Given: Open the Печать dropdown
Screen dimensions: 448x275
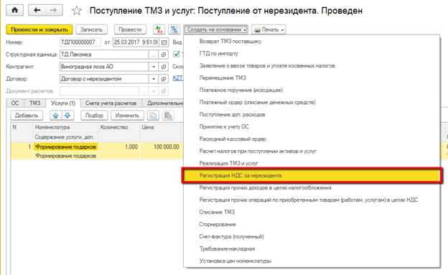Looking at the screenshot, I should point(269,29).
